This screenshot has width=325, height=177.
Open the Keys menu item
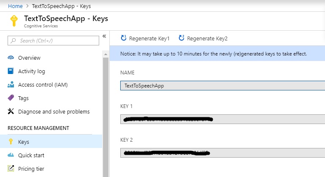[x=24, y=142]
